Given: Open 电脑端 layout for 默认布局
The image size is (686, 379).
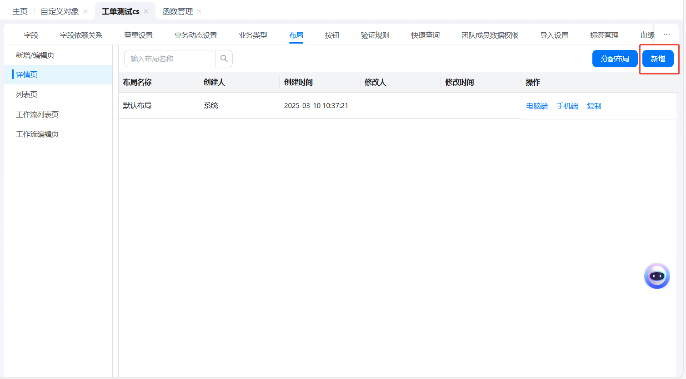Looking at the screenshot, I should 537,106.
